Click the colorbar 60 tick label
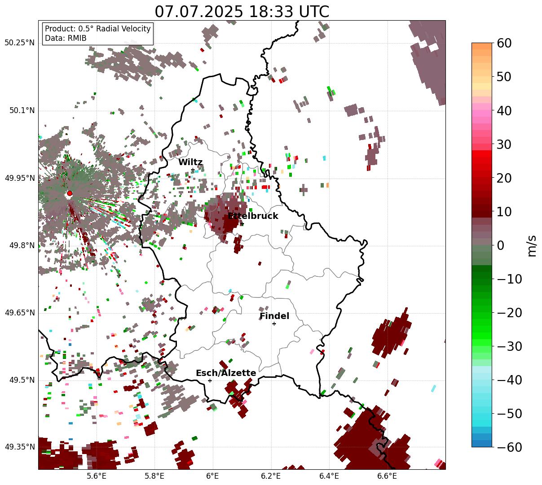Viewport: 542px width, 485px height. point(504,43)
